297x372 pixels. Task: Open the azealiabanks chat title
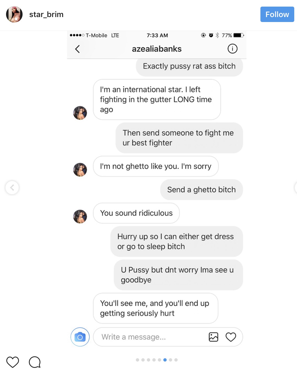click(157, 49)
